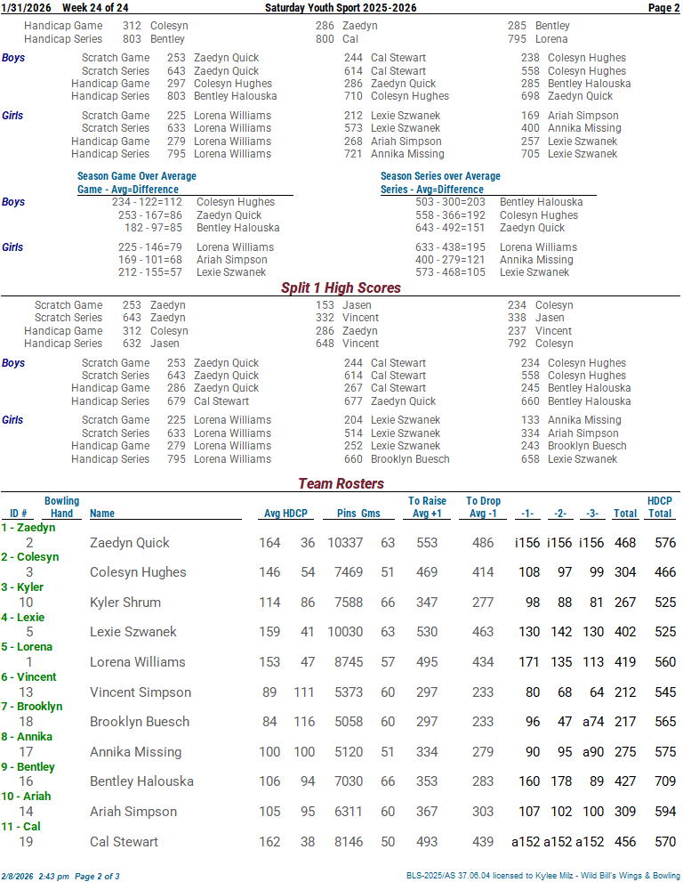Select team label '10 - Ariah'
This screenshot has width=683, height=882.
[x=26, y=797]
